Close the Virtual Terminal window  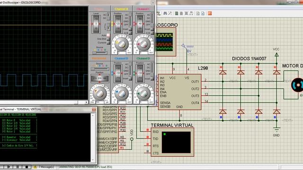point(94,110)
